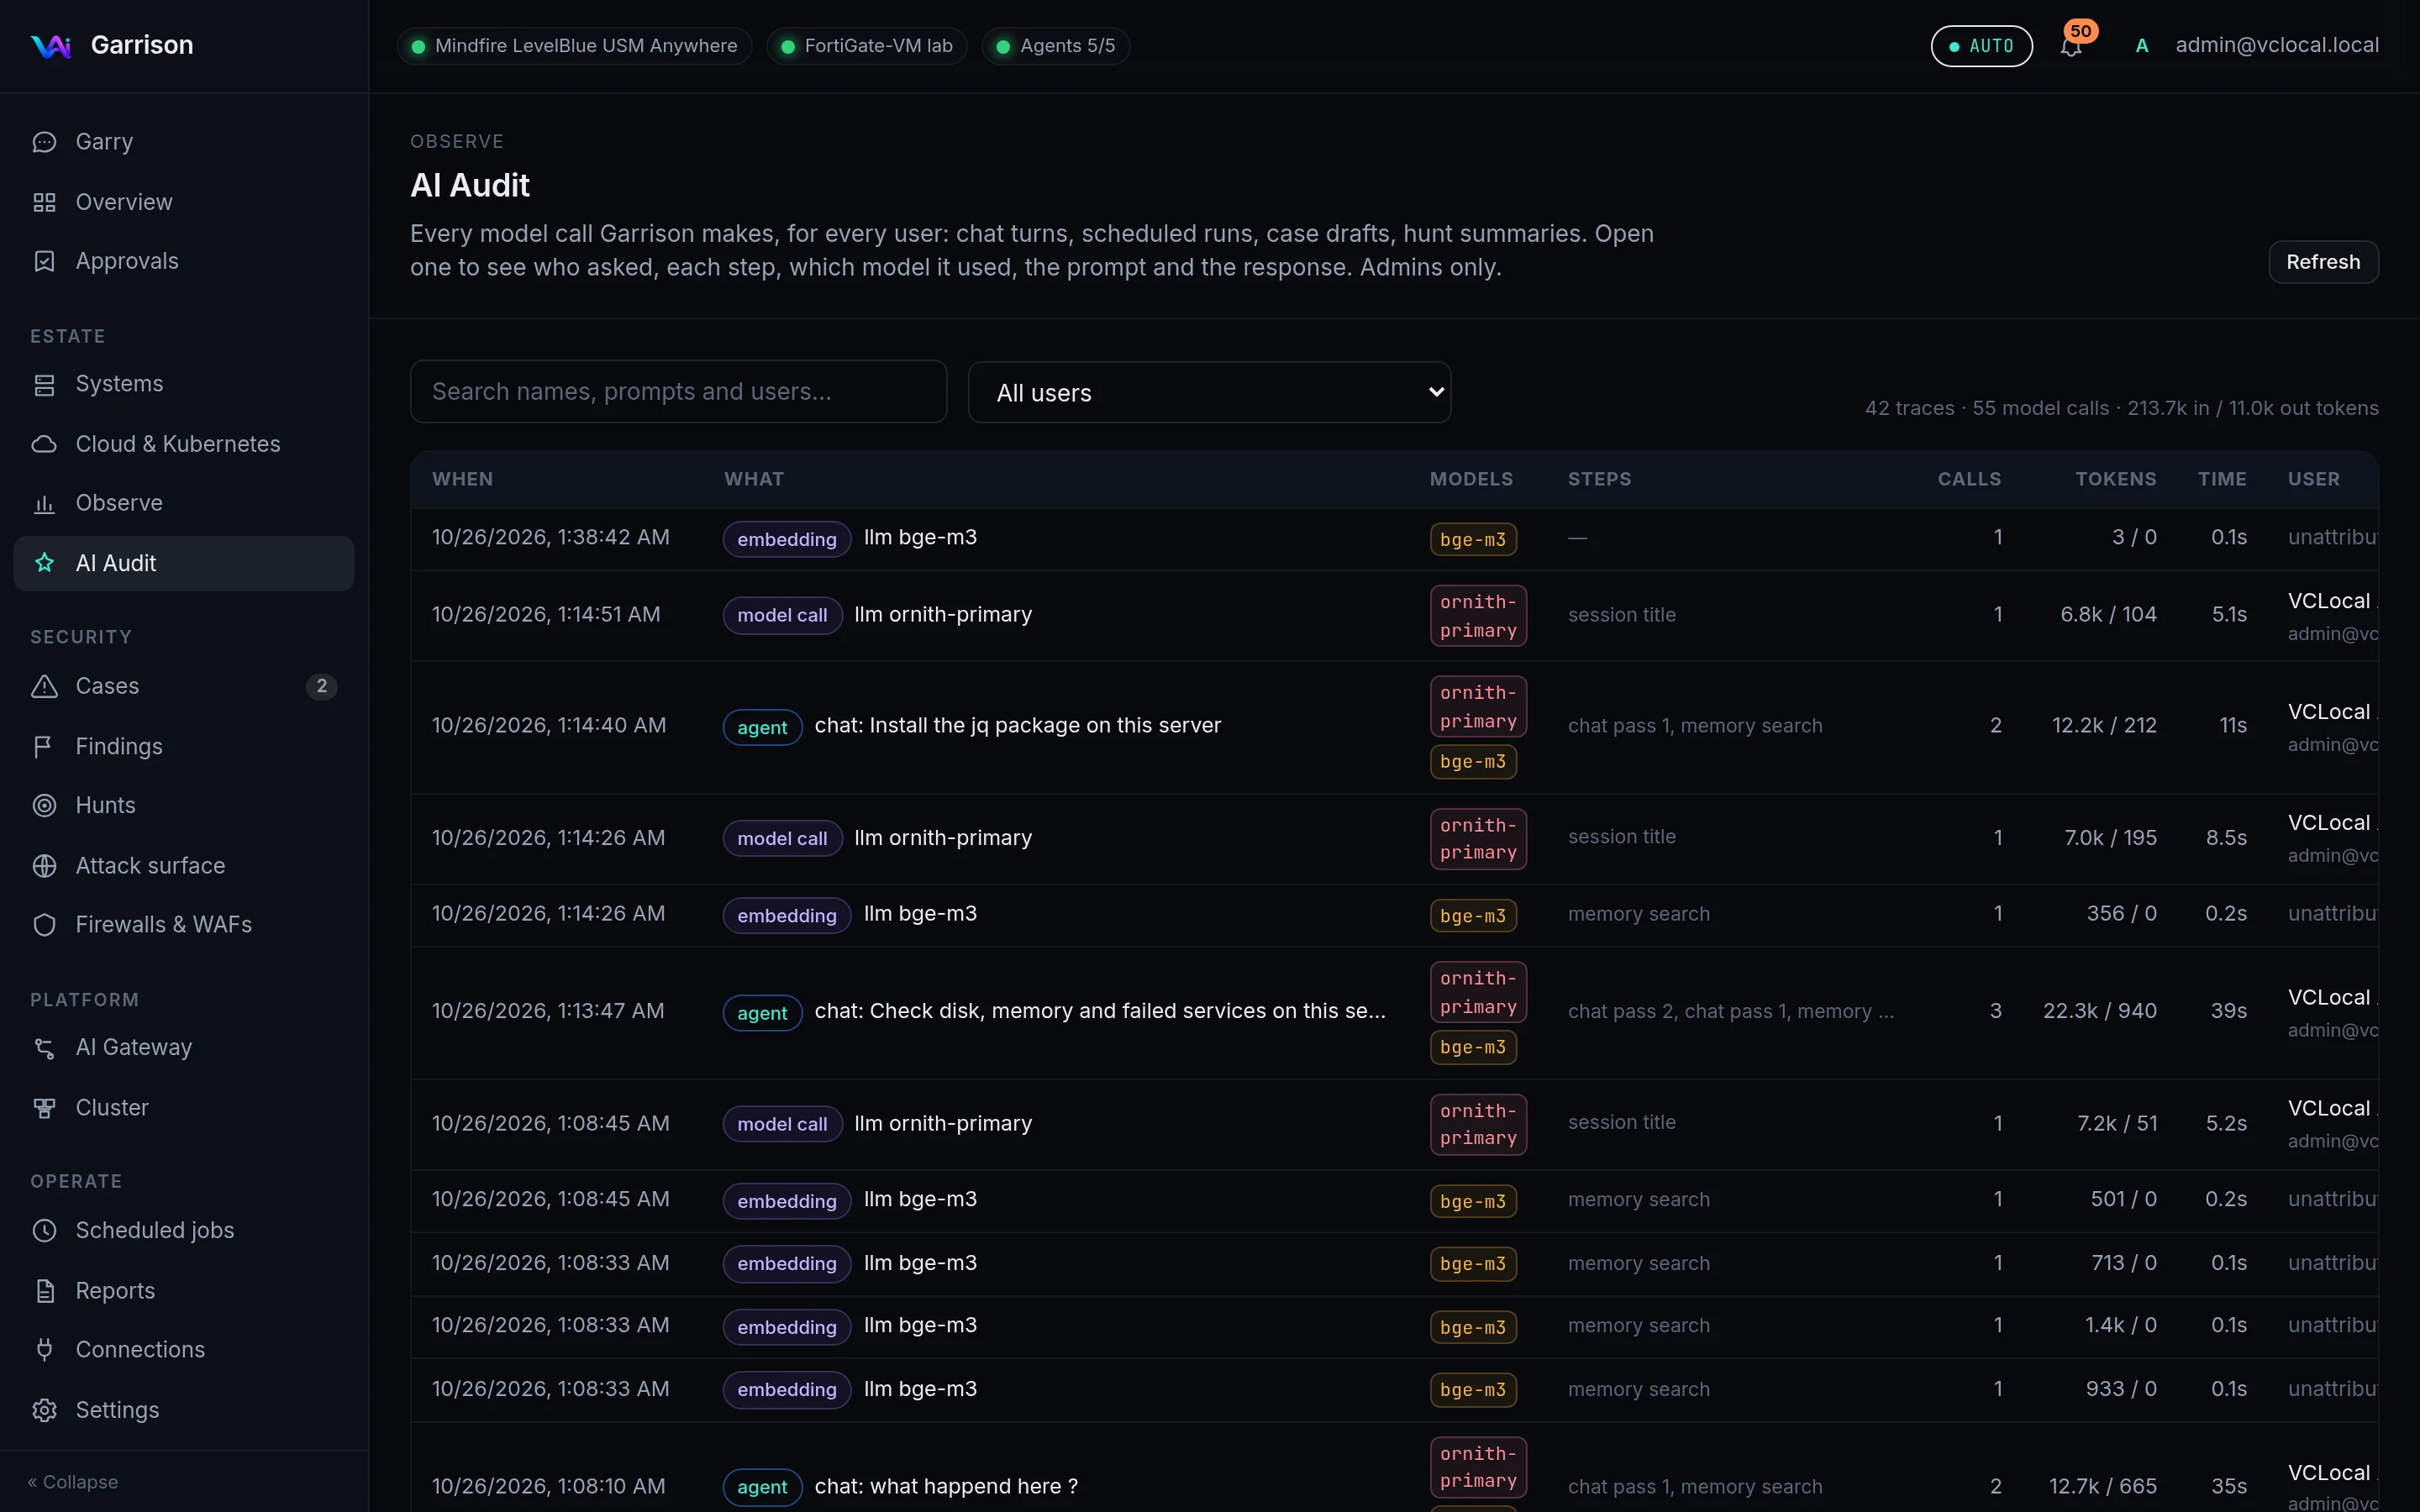This screenshot has height=1512, width=2420.
Task: Click the Reports document icon
Action: tap(44, 1290)
